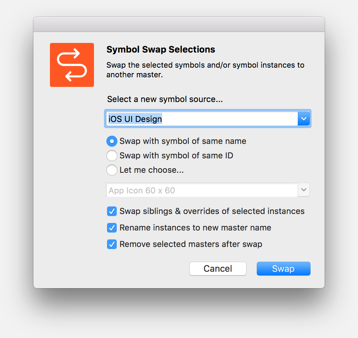This screenshot has width=358, height=338.
Task: Click the 'Remove selected masters after swap' label text
Action: tap(191, 244)
